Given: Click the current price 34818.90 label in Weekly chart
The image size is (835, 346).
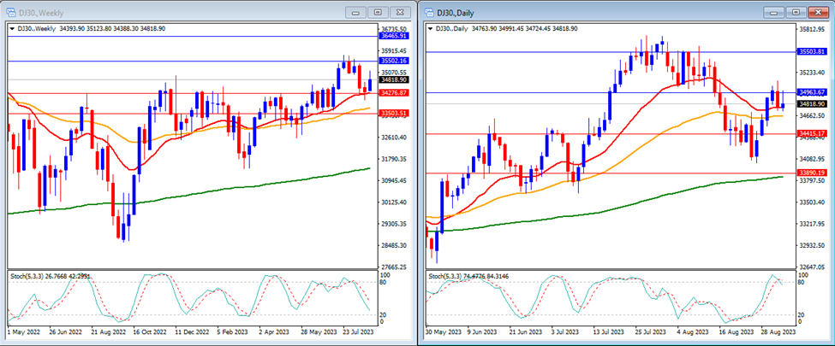Looking at the screenshot, I should (394, 79).
